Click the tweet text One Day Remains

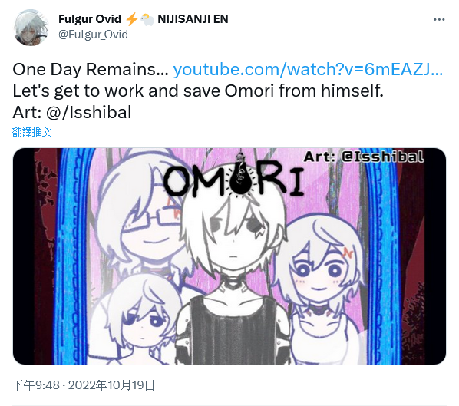(91, 70)
